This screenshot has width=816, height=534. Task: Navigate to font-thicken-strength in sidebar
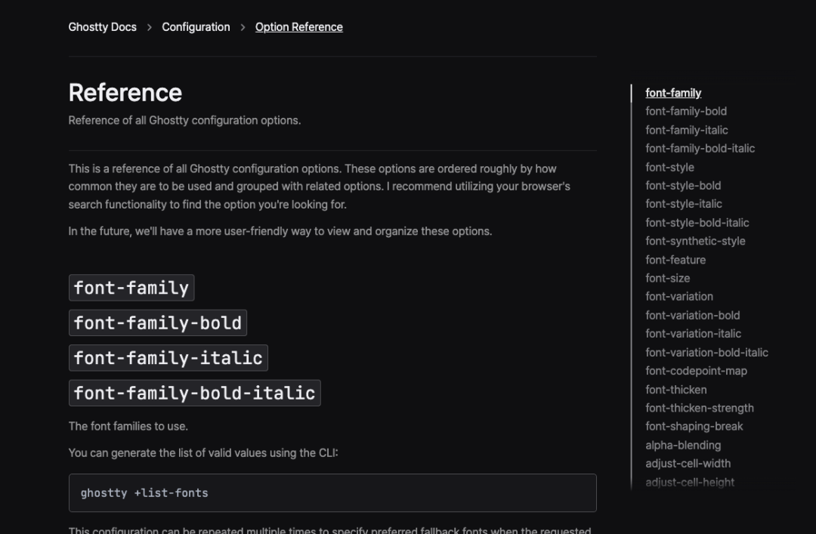click(700, 408)
